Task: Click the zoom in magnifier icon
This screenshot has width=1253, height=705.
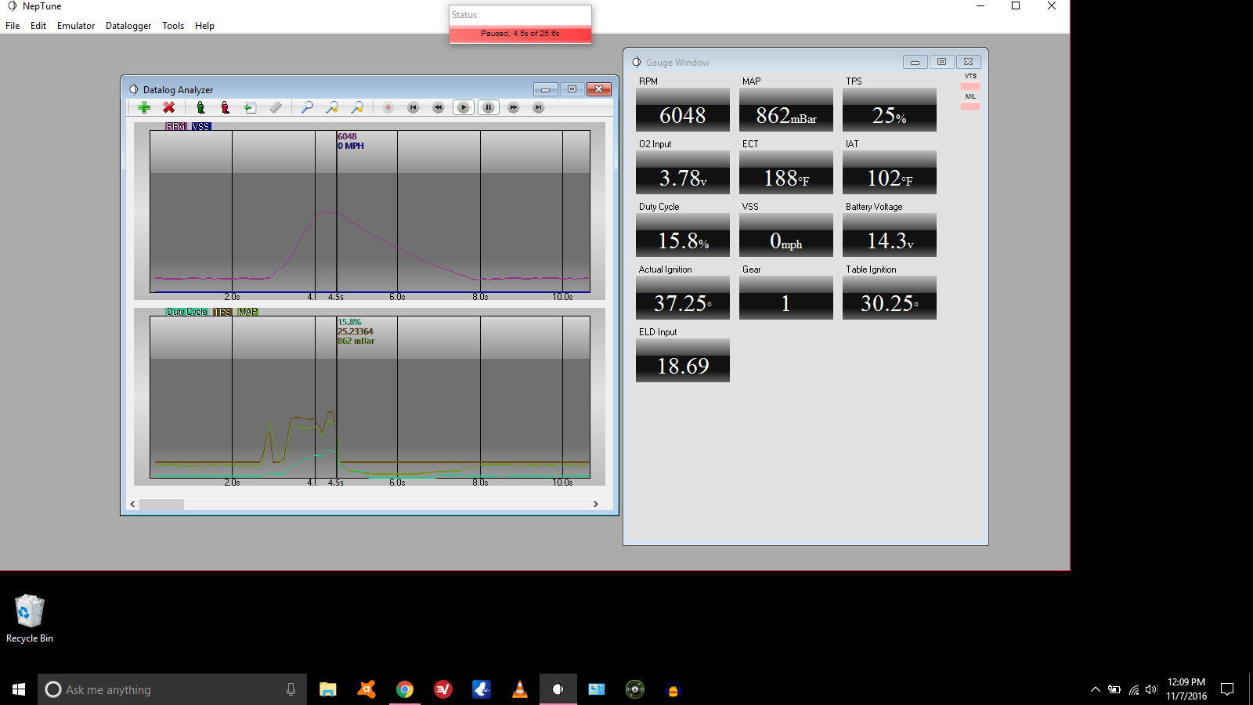Action: point(332,108)
